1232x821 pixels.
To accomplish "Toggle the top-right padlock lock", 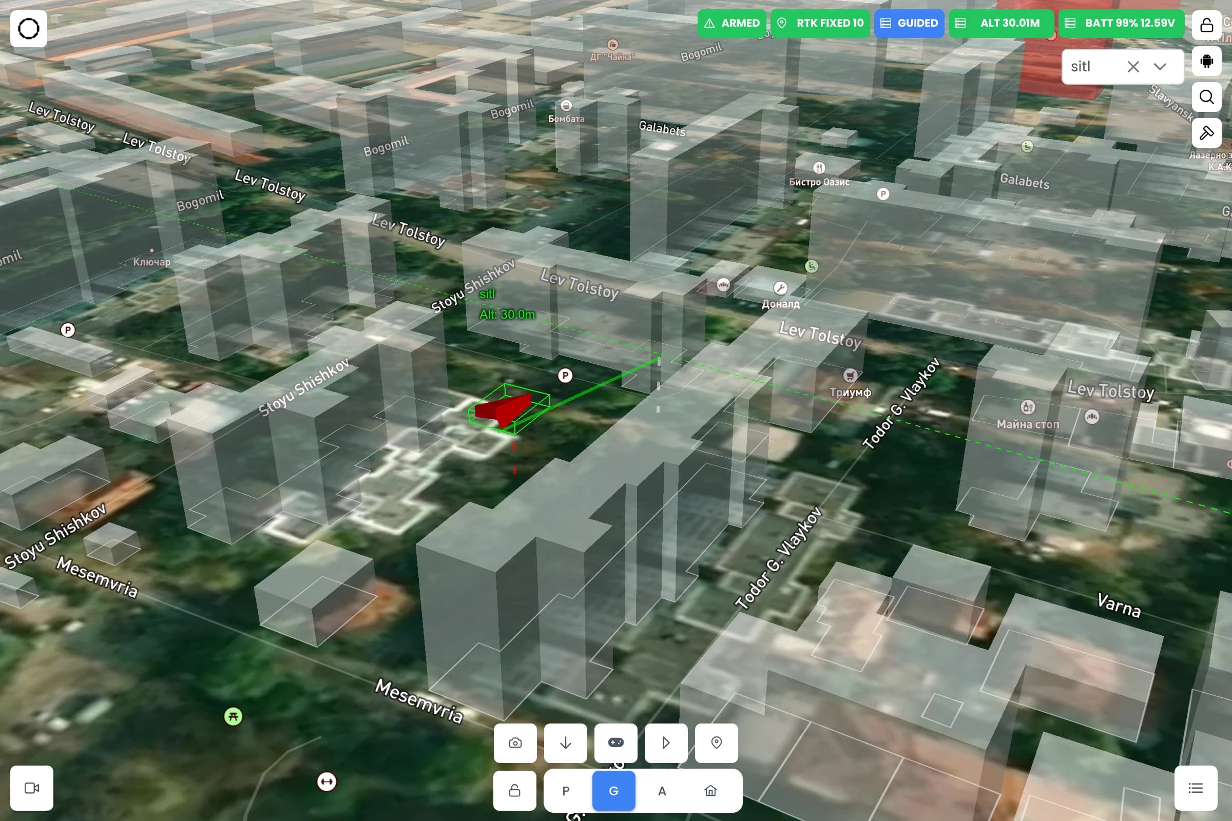I will coord(1206,25).
